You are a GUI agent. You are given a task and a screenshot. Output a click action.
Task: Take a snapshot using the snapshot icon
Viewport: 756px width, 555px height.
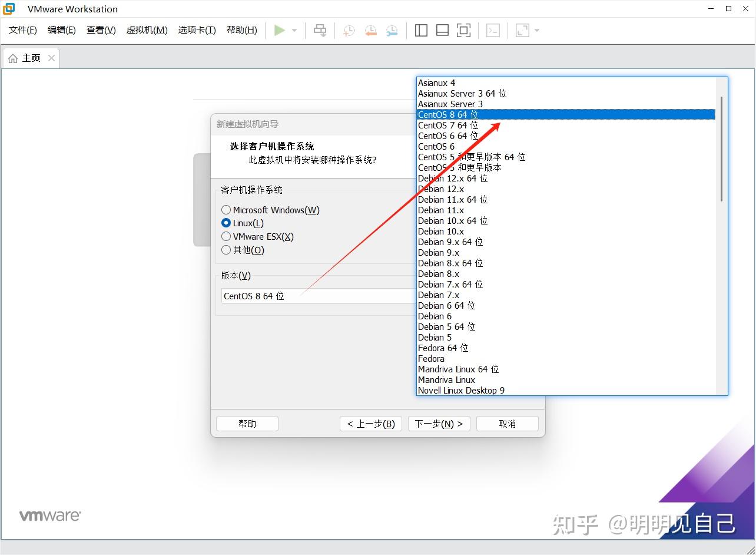coord(349,30)
